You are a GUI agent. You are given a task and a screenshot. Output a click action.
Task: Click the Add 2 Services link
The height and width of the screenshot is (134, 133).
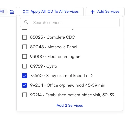point(70,105)
